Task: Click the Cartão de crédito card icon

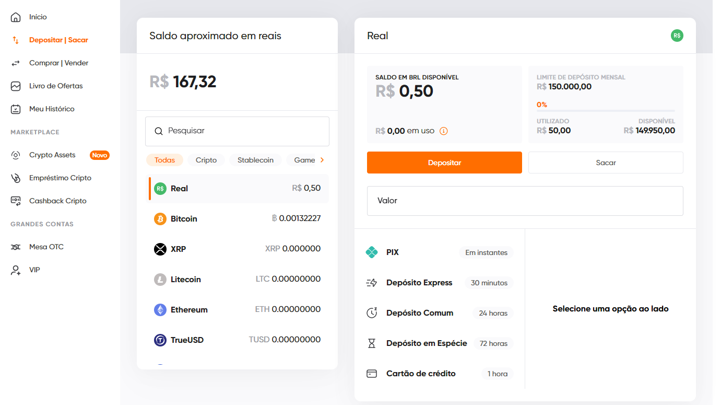Action: point(372,374)
